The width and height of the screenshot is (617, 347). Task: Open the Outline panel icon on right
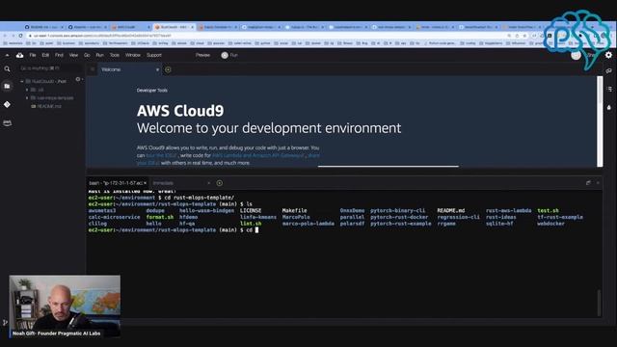pyautogui.click(x=609, y=90)
